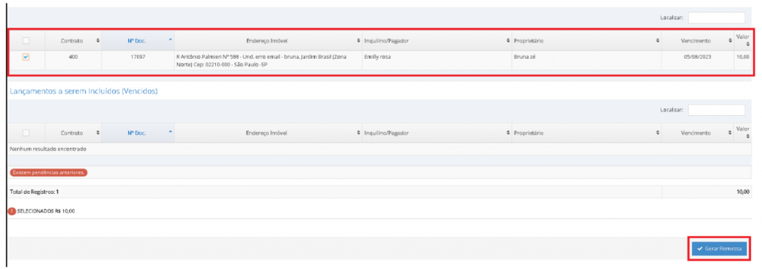Sort upper table by Valor arrows
The image size is (762, 269).
[747, 45]
